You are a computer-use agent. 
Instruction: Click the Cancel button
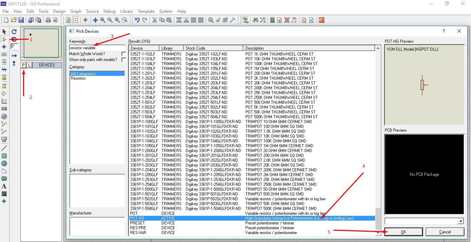(x=445, y=232)
